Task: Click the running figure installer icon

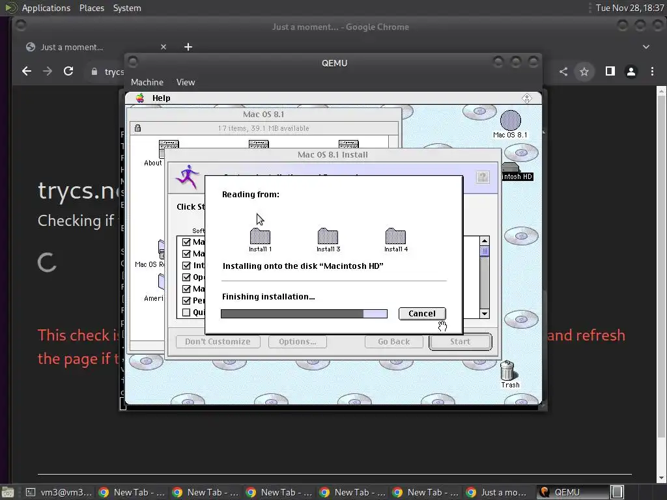Action: pyautogui.click(x=187, y=177)
